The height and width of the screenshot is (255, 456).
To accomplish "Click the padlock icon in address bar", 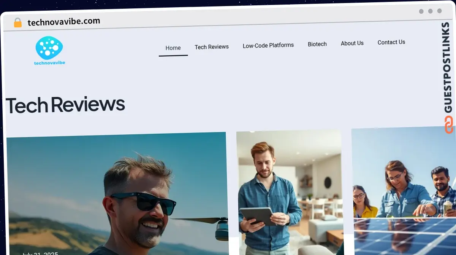I will coord(18,23).
